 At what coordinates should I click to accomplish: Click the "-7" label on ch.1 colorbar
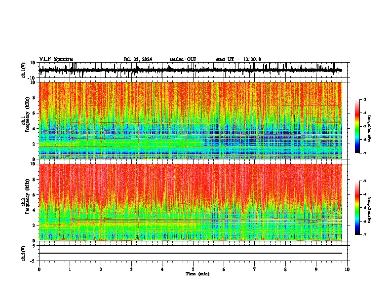click(x=364, y=153)
